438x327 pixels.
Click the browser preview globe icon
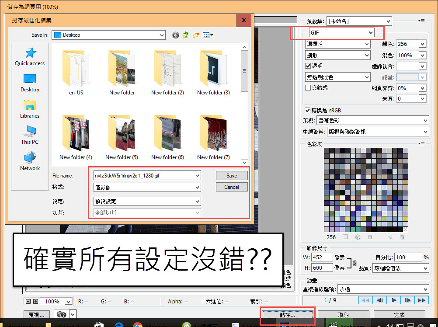click(x=62, y=315)
